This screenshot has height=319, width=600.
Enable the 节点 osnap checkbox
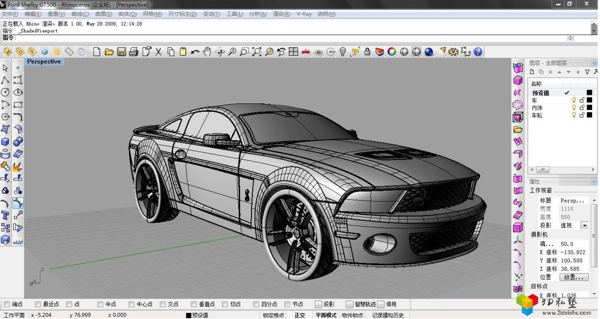click(287, 304)
